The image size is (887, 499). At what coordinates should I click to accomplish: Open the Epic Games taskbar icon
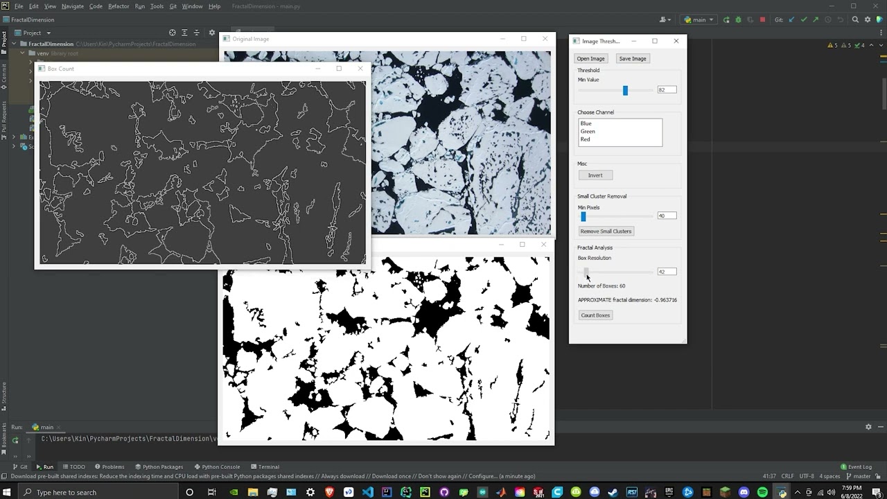point(669,492)
